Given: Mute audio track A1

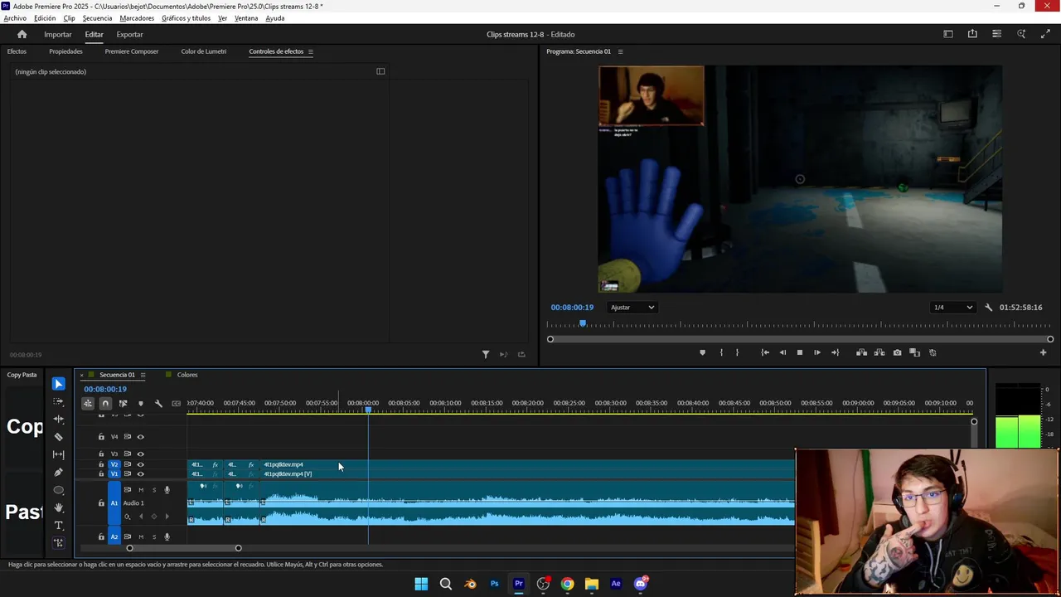Looking at the screenshot, I should [140, 490].
